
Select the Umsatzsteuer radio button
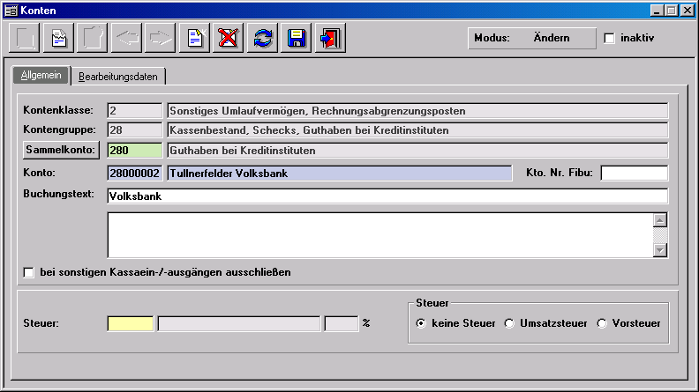(509, 323)
